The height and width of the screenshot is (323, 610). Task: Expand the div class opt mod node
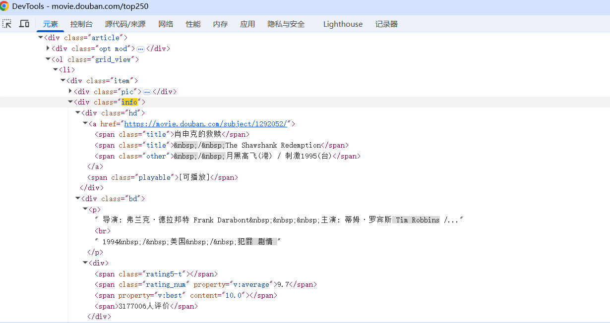tap(48, 48)
